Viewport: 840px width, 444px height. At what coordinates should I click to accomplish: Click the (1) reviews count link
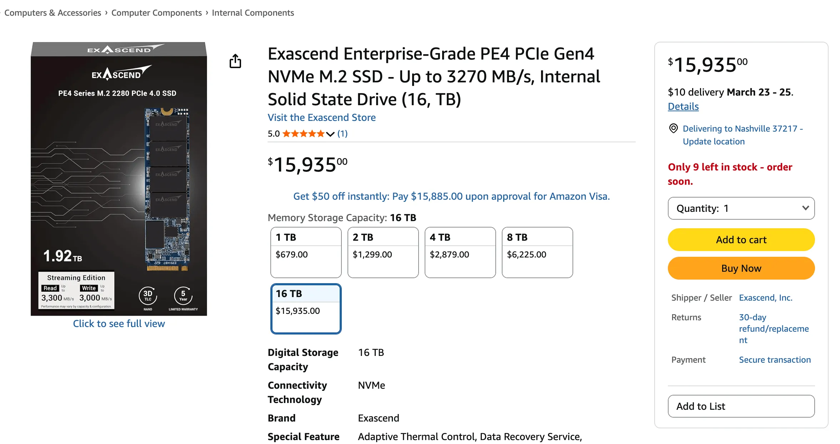[342, 134]
